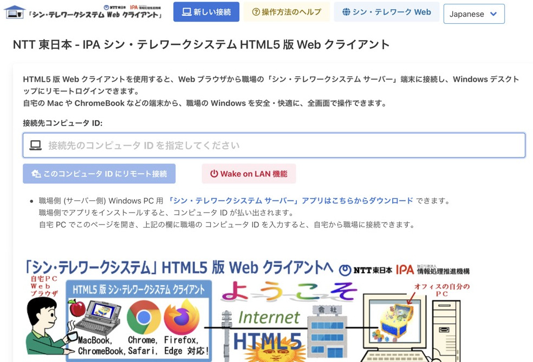Click the Internet text in the banner

(x=269, y=317)
